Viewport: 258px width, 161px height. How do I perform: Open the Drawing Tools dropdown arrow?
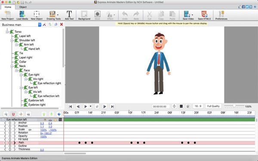pos(58,15)
